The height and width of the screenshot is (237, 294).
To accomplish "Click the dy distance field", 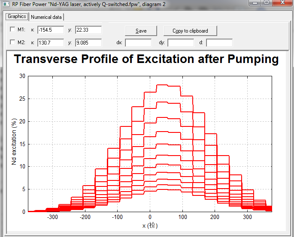I will [181, 43].
